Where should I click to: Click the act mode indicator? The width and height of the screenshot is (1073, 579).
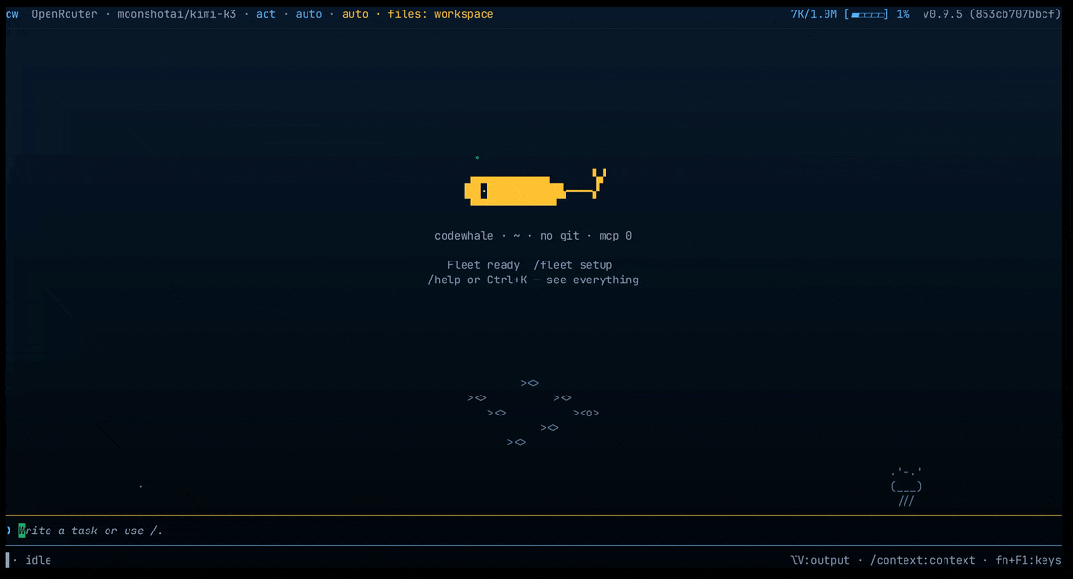coord(267,14)
